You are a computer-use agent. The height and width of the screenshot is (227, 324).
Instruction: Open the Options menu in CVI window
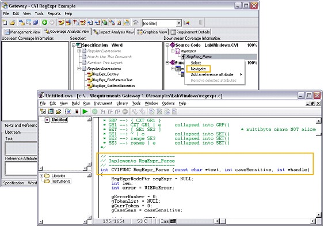coord(168,103)
